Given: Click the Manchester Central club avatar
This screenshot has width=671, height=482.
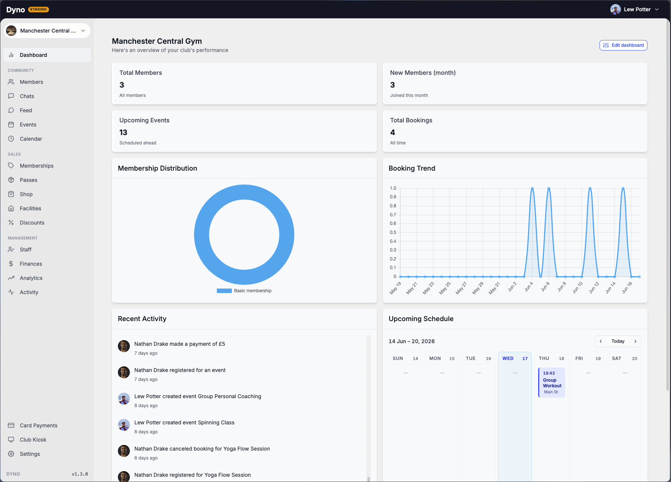Looking at the screenshot, I should coord(11,31).
